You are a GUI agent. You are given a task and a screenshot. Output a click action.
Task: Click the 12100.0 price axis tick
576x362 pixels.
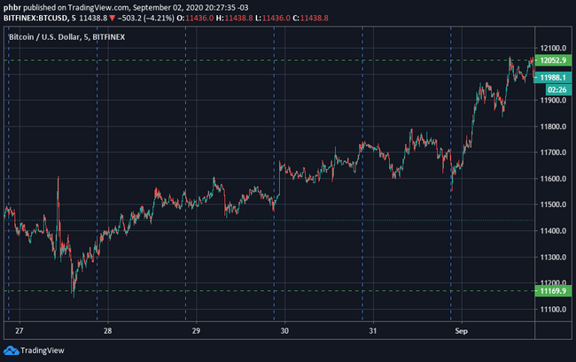point(553,48)
